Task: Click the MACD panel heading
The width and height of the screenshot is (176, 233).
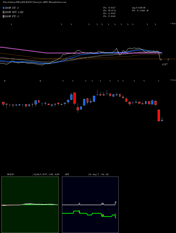Action: [10, 174]
